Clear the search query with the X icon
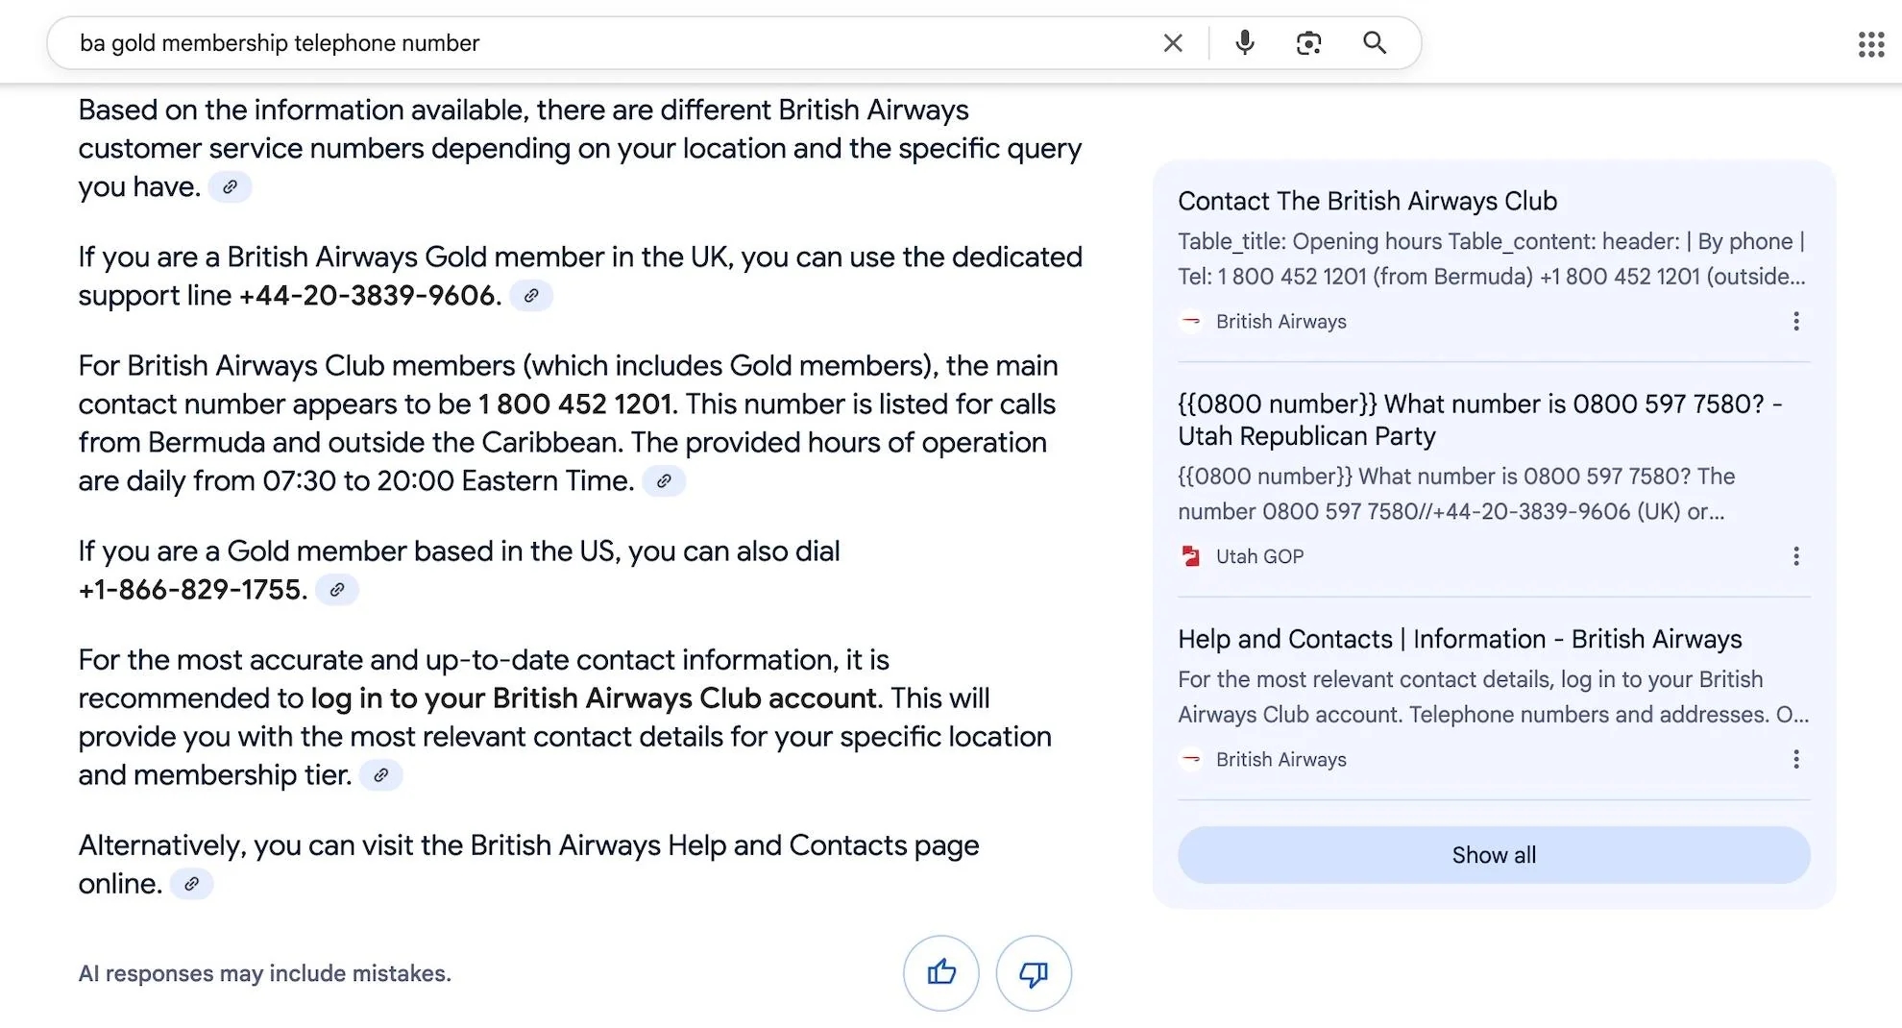Screen dimensions: 1902x1028 (x=1172, y=42)
